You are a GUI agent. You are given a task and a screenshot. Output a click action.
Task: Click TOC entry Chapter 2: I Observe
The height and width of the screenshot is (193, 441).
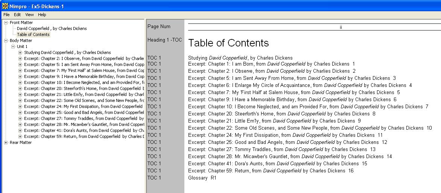272,71
